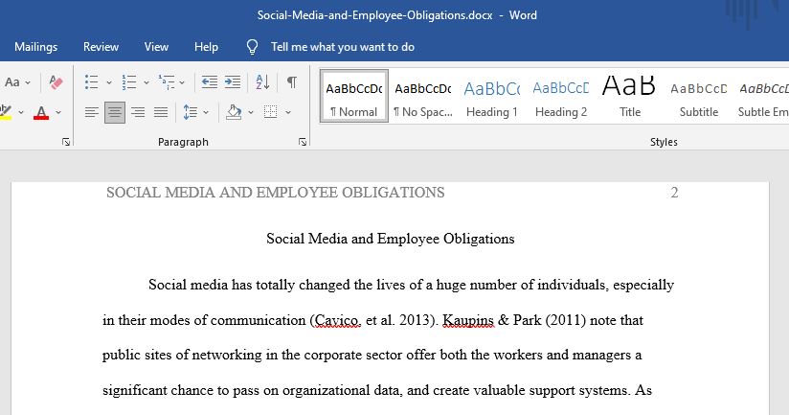
Task: Open the Mailings tab
Action: (x=36, y=47)
